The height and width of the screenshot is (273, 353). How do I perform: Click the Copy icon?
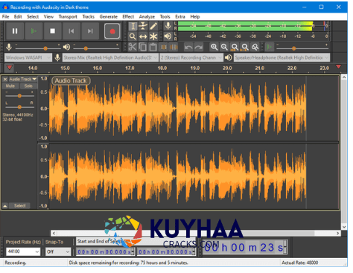click(x=143, y=47)
